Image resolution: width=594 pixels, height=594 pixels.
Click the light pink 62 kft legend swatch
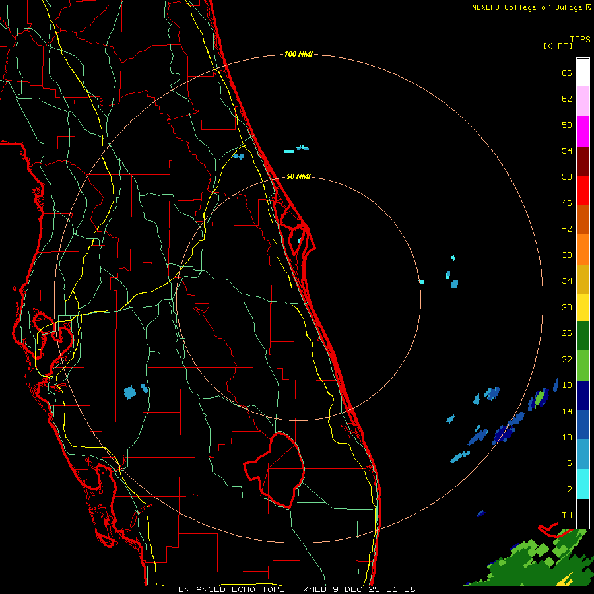[583, 102]
